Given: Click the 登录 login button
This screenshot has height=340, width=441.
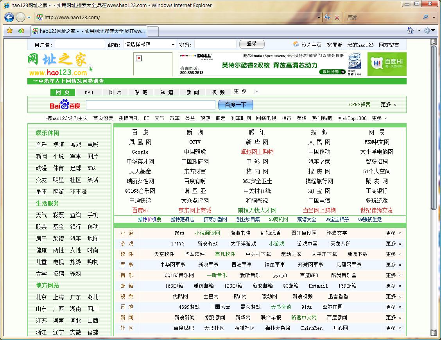Looking at the screenshot, I should tap(252, 44).
